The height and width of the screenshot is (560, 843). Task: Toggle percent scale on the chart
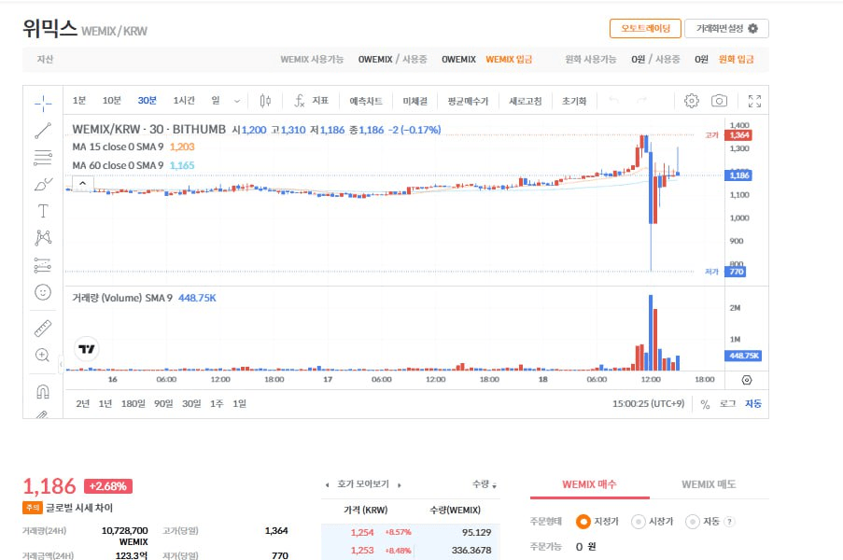click(705, 404)
